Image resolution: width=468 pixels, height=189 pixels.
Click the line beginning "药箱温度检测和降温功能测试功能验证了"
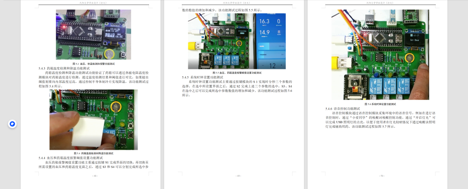click(97, 73)
